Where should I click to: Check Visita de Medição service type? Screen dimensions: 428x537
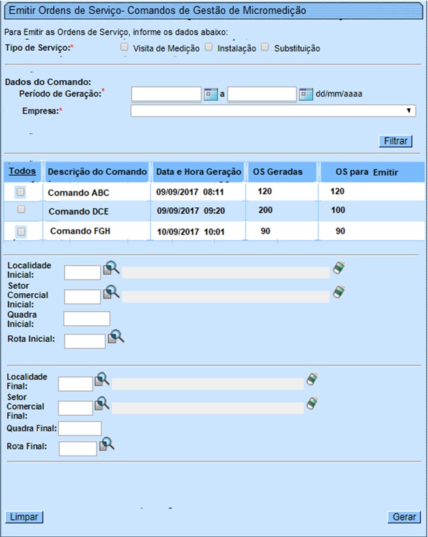pos(124,47)
